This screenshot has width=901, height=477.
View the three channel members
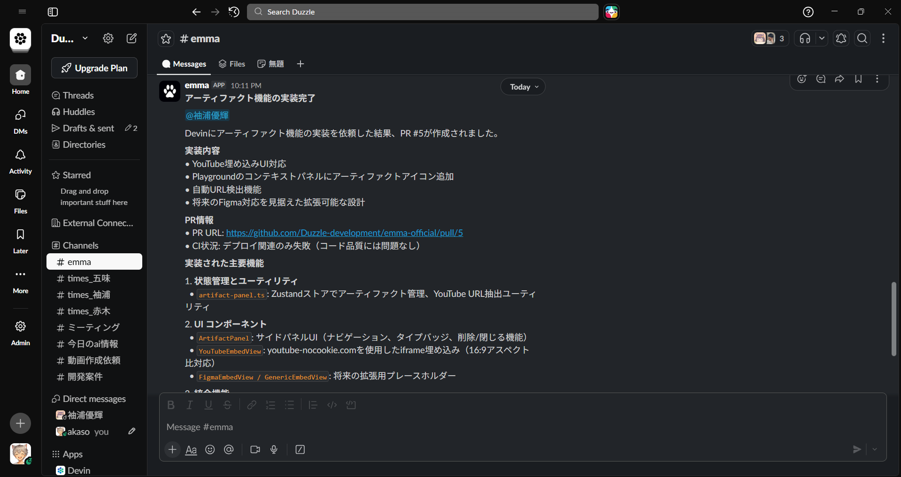point(770,38)
